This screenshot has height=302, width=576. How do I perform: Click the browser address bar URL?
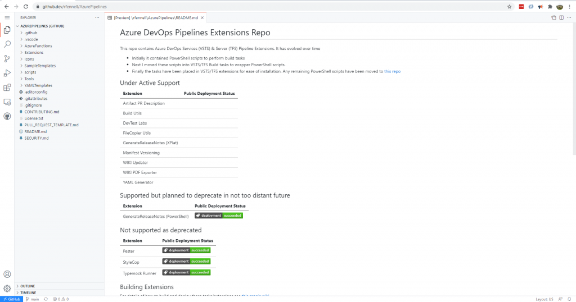point(74,7)
